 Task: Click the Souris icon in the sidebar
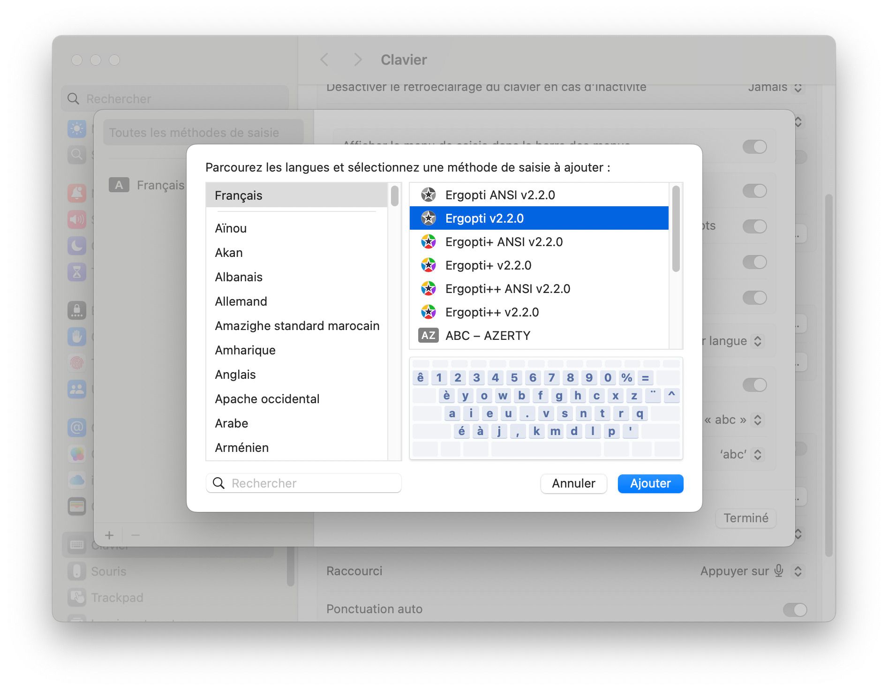pos(76,571)
